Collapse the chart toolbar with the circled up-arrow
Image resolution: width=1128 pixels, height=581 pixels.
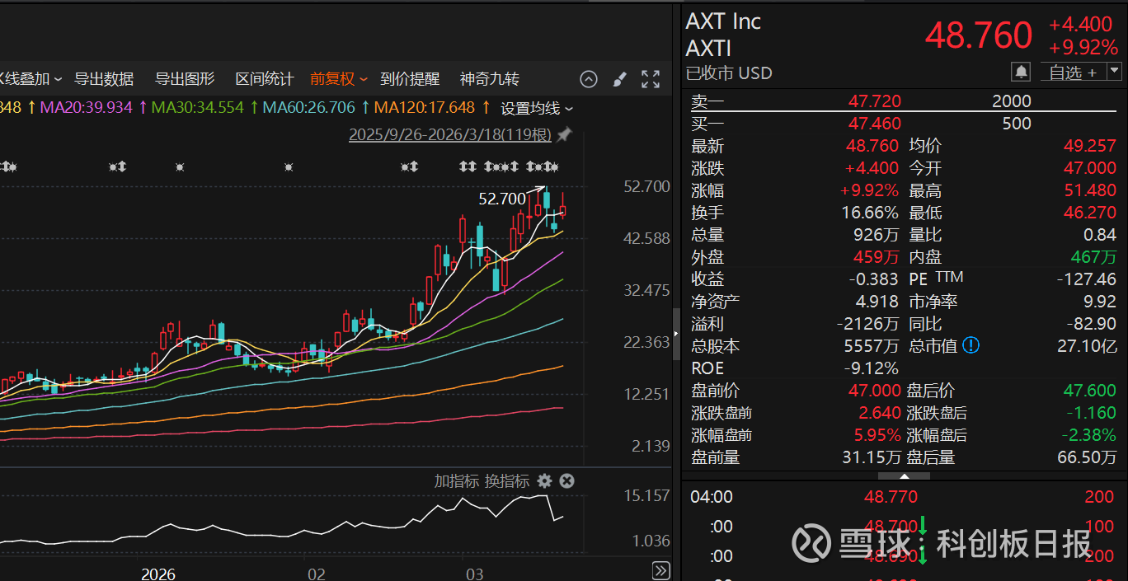pyautogui.click(x=588, y=79)
